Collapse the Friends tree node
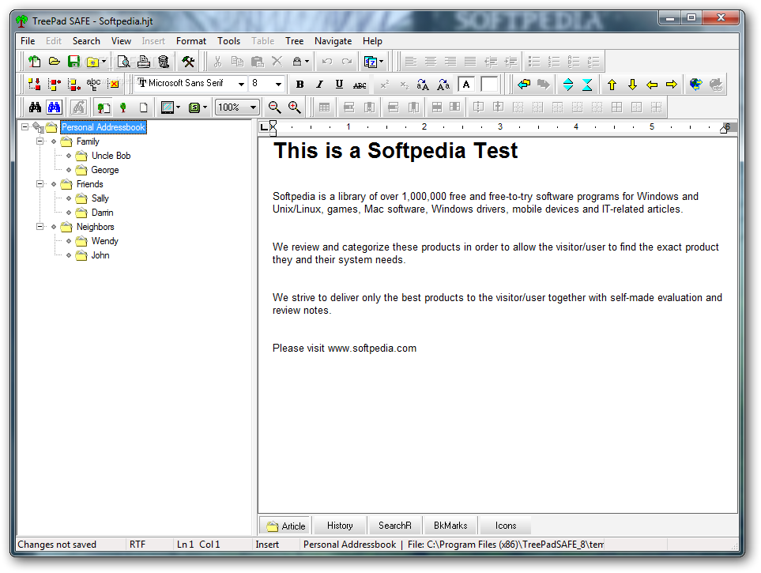 [40, 184]
